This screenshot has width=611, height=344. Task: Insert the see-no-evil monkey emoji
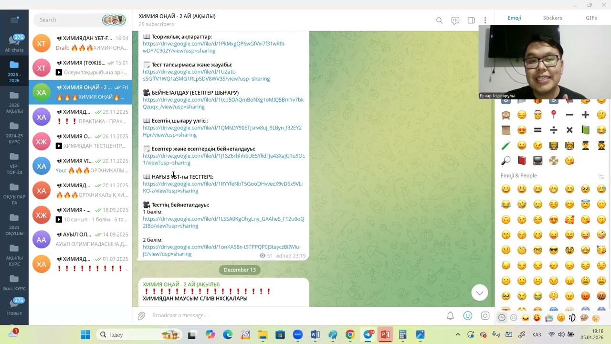(x=506, y=115)
